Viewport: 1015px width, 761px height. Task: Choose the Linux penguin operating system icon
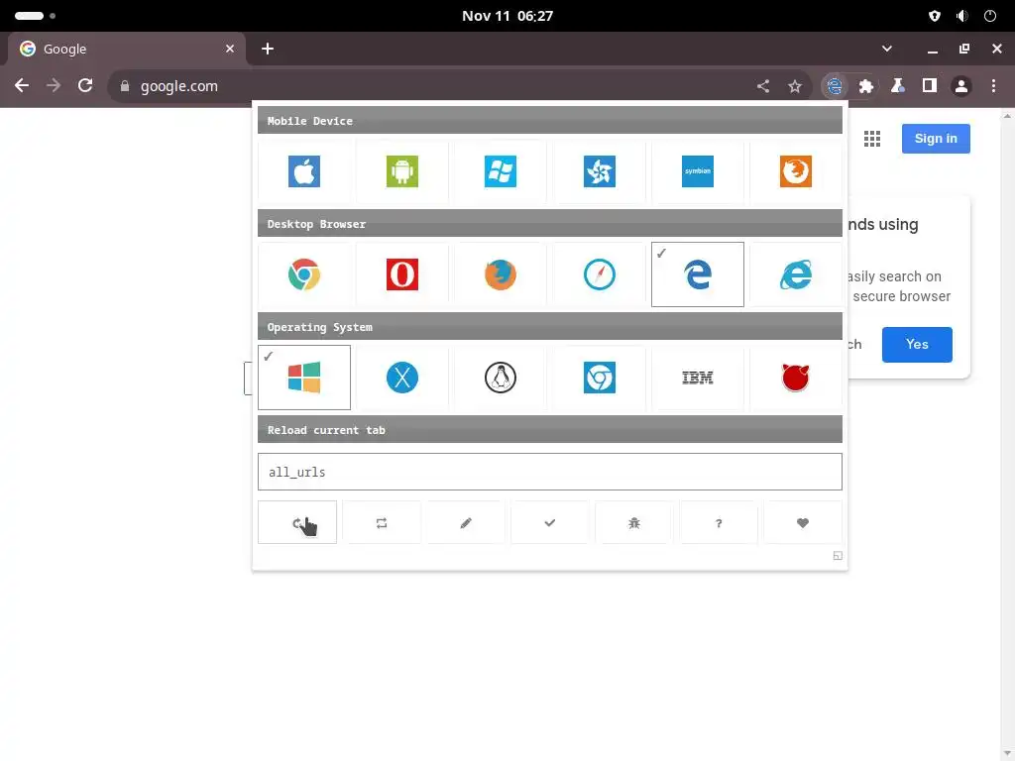(501, 378)
